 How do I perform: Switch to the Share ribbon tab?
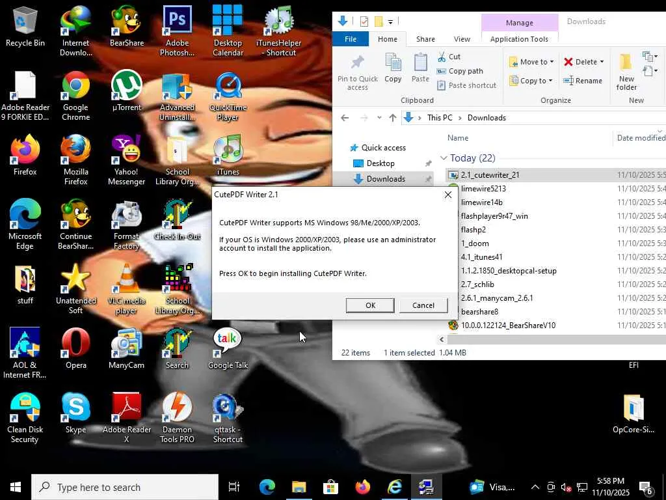coord(425,39)
